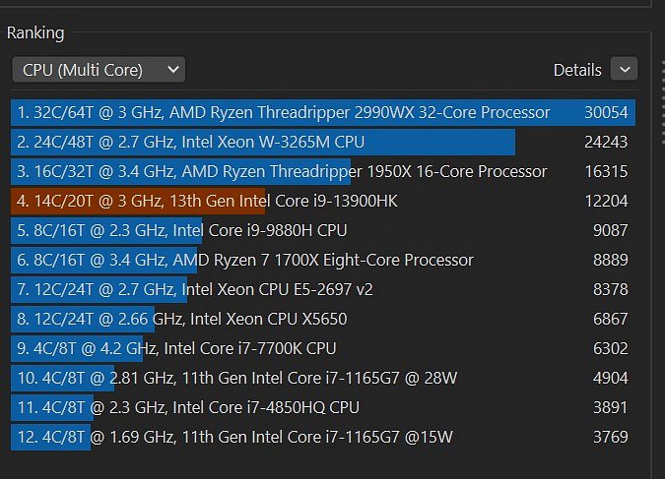This screenshot has width=665, height=479.
Task: Select the i7-1165G7 @ 28W entry
Action: pyautogui.click(x=323, y=378)
